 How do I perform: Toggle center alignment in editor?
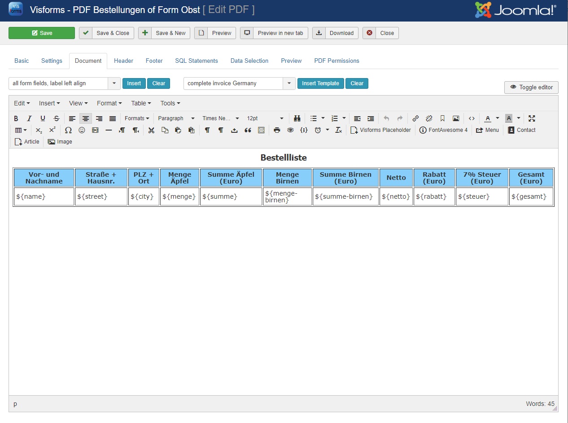(x=85, y=118)
